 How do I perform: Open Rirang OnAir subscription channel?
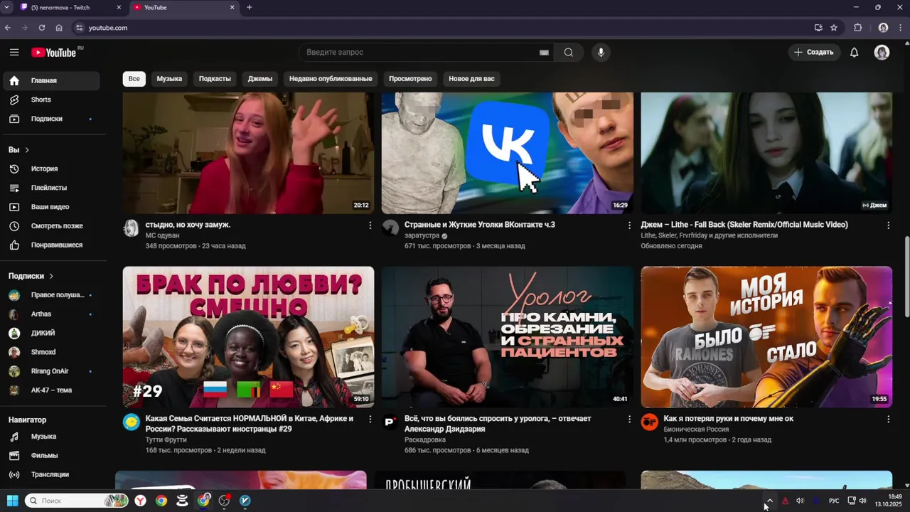[x=50, y=371]
